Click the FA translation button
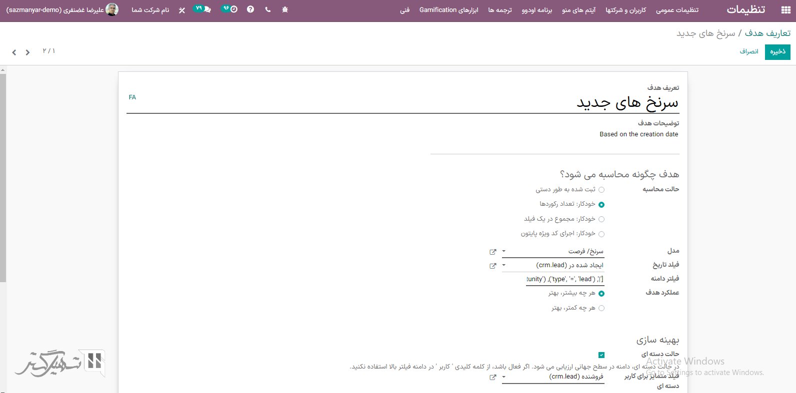 coord(132,97)
